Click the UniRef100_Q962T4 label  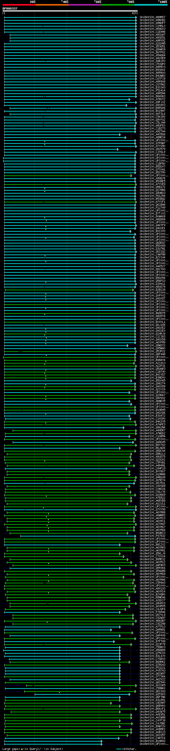(152, 383)
